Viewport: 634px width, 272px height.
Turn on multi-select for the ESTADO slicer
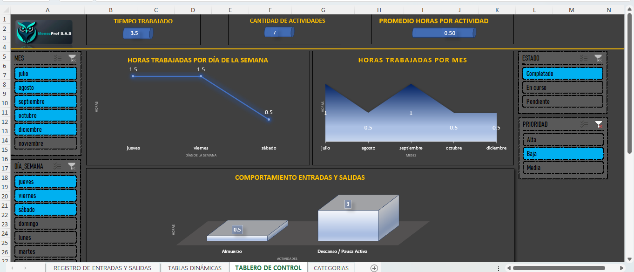coord(584,58)
